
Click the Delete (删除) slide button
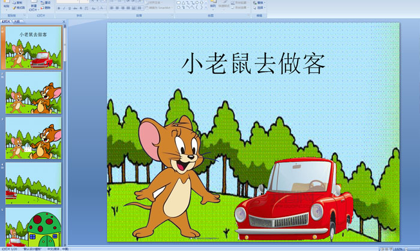click(x=46, y=8)
